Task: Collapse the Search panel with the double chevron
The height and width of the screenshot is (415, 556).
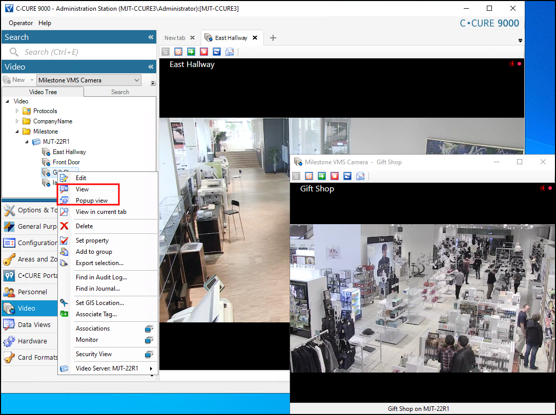Action: coord(151,37)
